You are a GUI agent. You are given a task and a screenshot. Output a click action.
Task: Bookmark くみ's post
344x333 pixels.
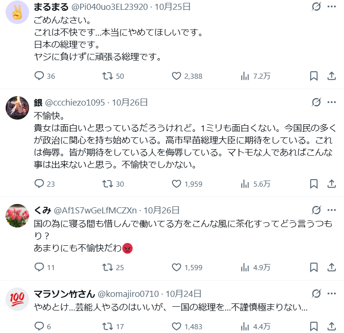tap(314, 267)
